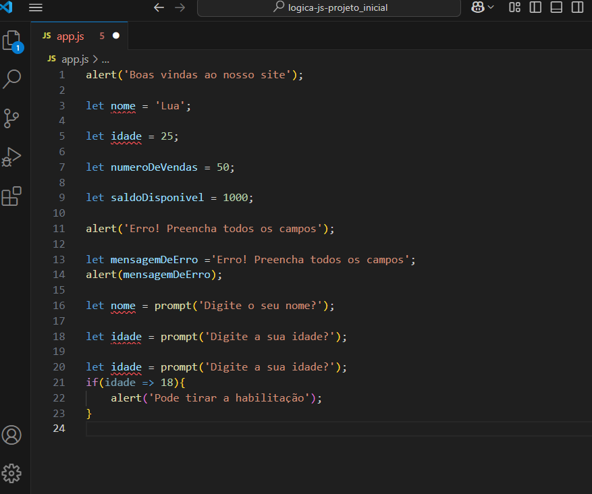Click the 'Lua' string value

pos(170,106)
